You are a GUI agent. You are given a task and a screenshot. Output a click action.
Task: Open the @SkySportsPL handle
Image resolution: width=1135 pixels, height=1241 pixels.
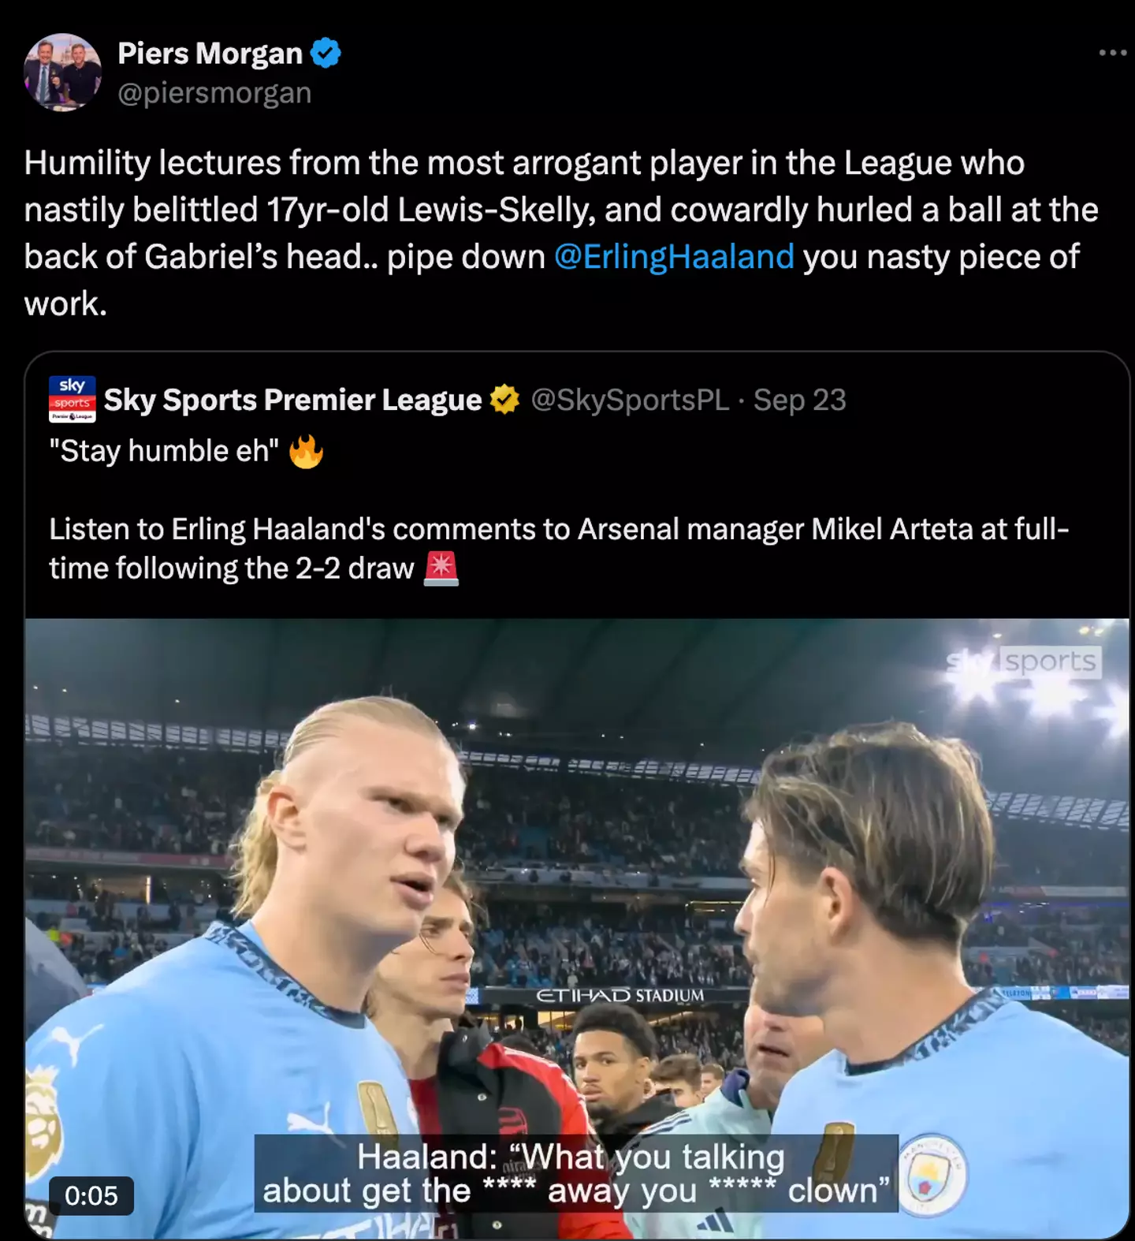[630, 401]
